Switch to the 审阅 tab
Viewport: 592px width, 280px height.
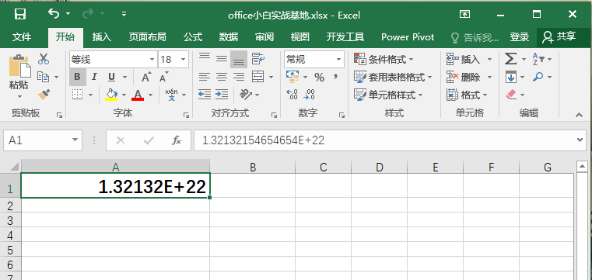click(x=264, y=37)
